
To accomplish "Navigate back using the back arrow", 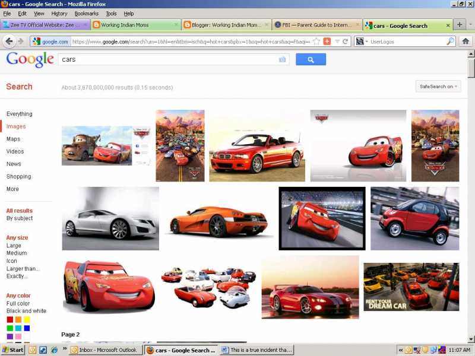I will 9,42.
